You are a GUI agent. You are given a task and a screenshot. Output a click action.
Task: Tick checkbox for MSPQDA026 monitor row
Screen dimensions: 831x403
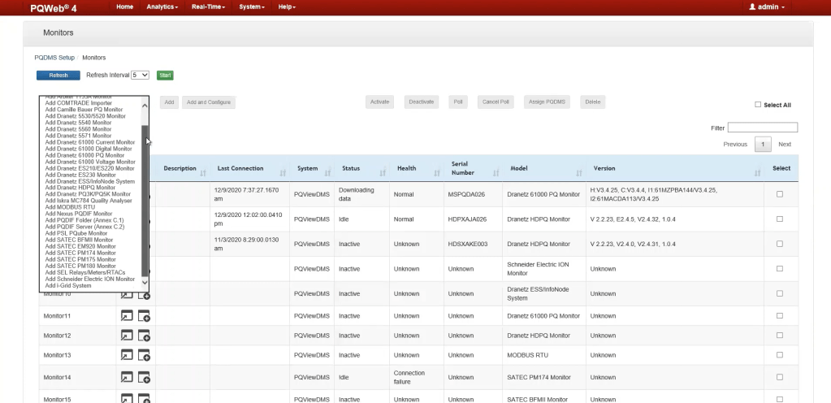pos(780,194)
